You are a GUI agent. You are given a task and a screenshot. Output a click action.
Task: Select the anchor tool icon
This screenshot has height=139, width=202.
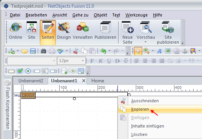click(x=185, y=51)
